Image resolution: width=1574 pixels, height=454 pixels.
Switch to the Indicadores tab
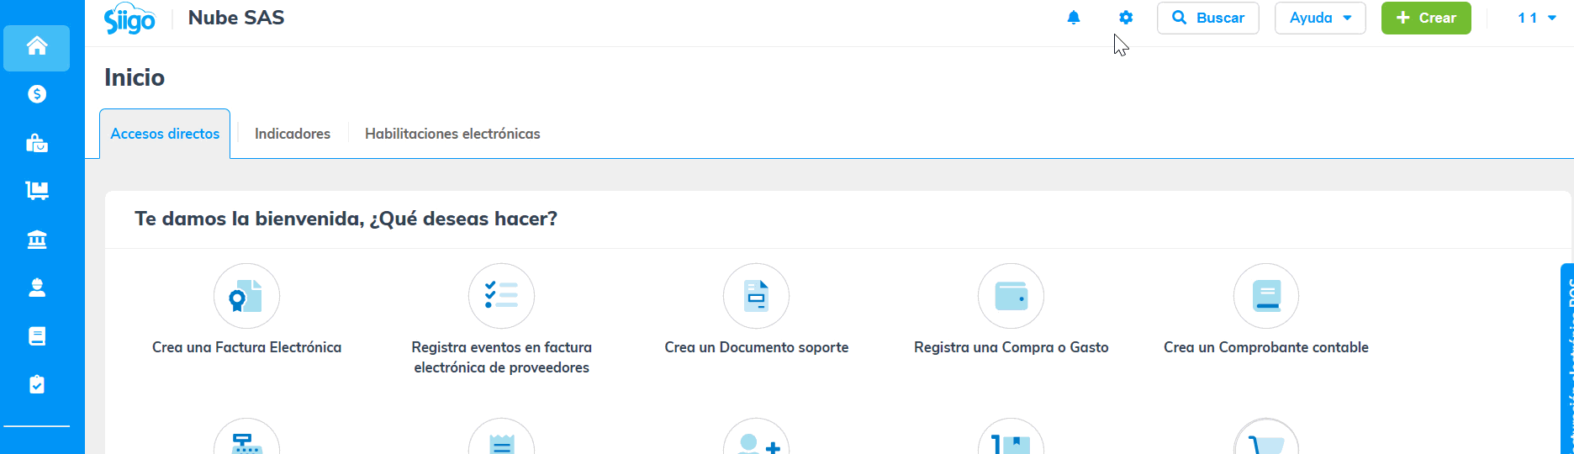[x=293, y=134]
